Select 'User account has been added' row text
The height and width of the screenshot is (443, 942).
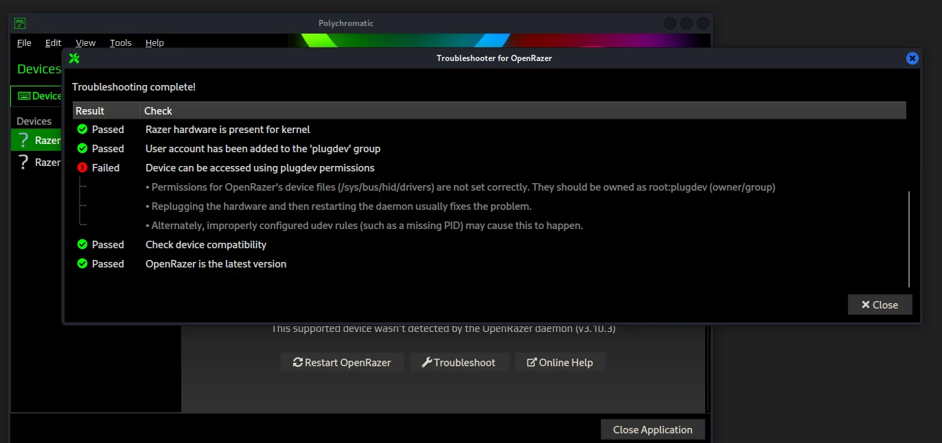[263, 148]
